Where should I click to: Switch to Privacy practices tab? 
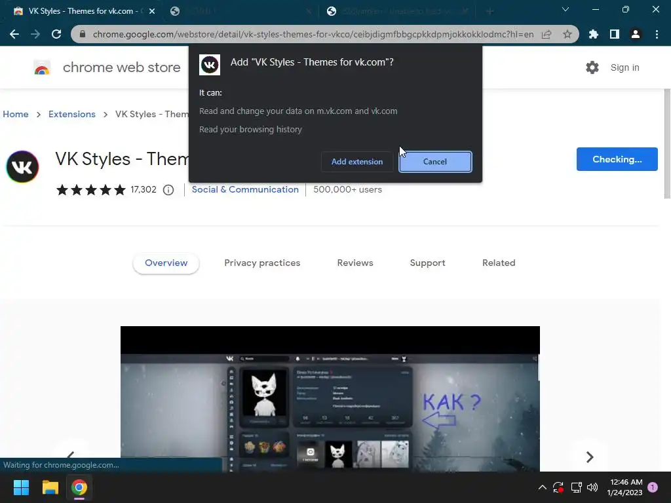262,263
